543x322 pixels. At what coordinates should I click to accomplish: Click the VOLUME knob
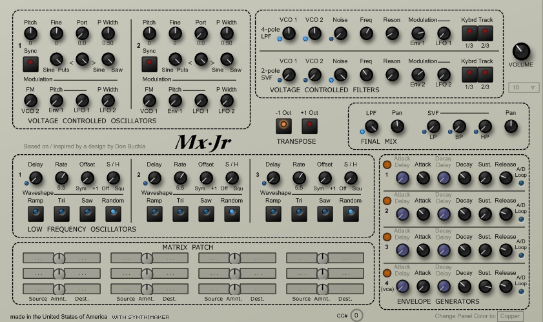click(521, 51)
